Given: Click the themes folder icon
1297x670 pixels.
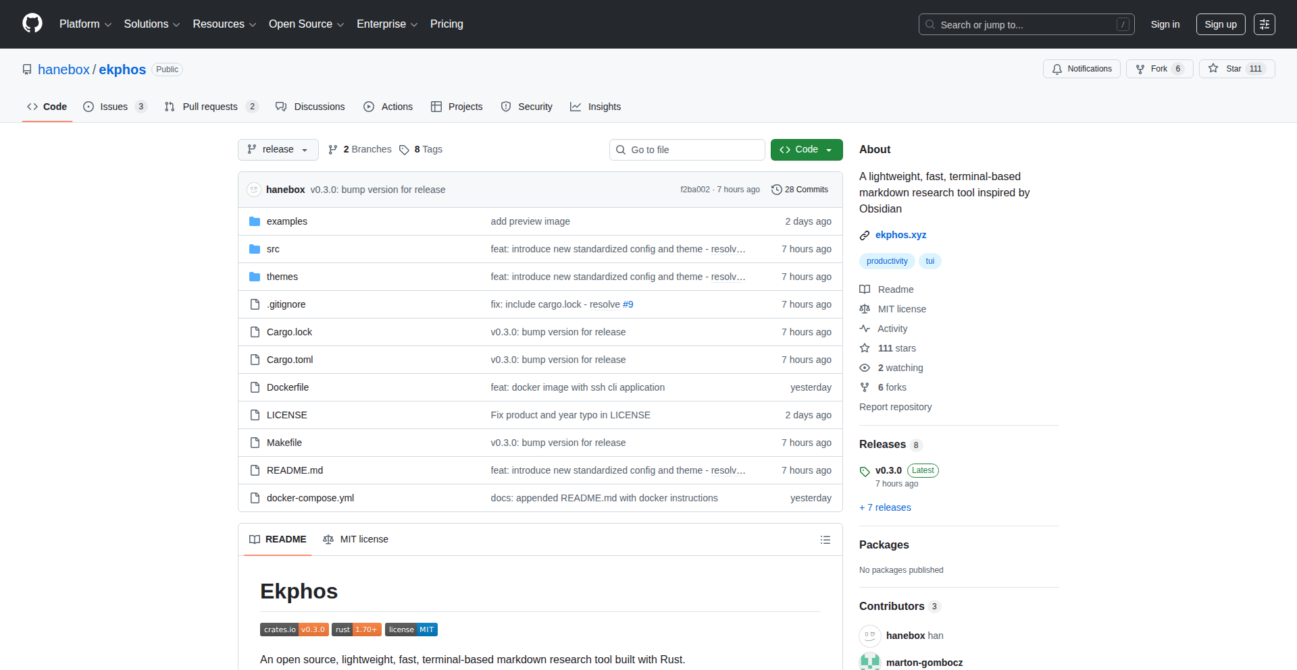Looking at the screenshot, I should click(255, 277).
